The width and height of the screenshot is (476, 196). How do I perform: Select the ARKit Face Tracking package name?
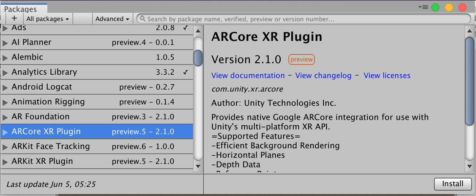(51, 146)
